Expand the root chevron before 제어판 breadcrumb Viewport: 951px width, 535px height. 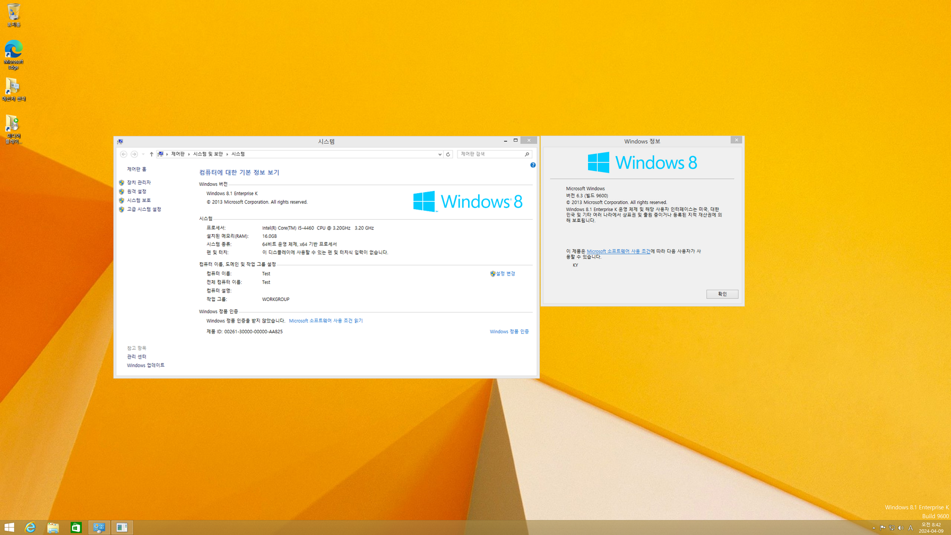[167, 154]
